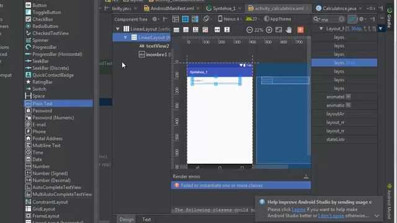Open the properties panel gear settings
Screen dimensions: 397x223
click(362, 19)
